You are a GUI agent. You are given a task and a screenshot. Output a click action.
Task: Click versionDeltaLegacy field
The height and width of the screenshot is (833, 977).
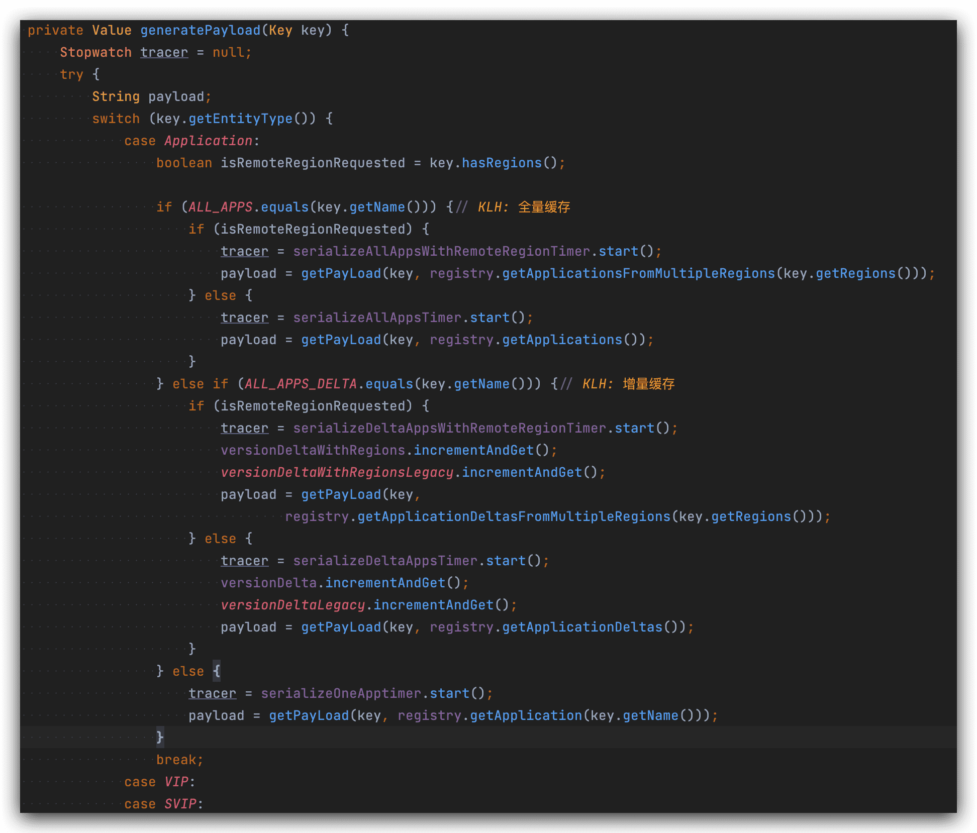(x=293, y=605)
